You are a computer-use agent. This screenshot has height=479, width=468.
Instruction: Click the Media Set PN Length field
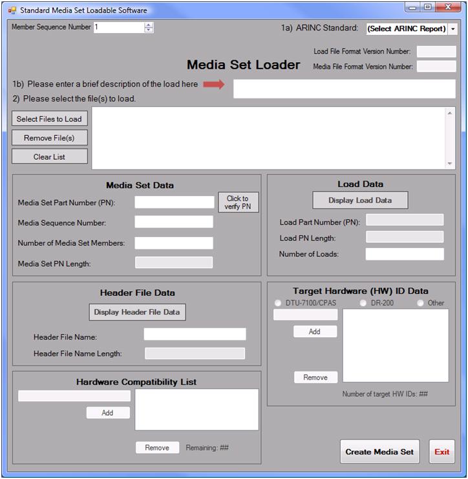pos(174,263)
